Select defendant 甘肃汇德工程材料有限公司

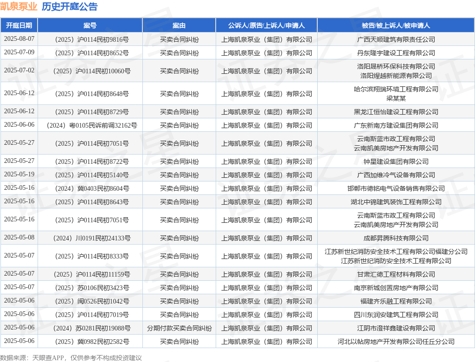tap(396, 274)
